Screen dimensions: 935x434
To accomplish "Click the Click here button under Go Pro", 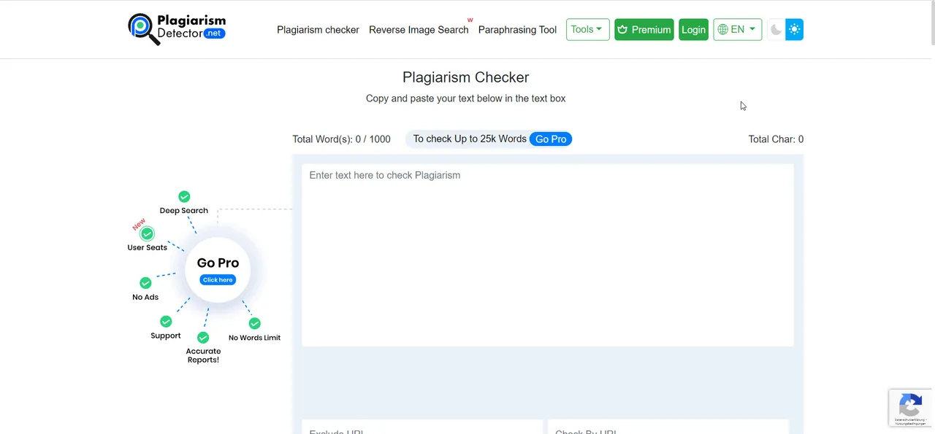I will 218,280.
